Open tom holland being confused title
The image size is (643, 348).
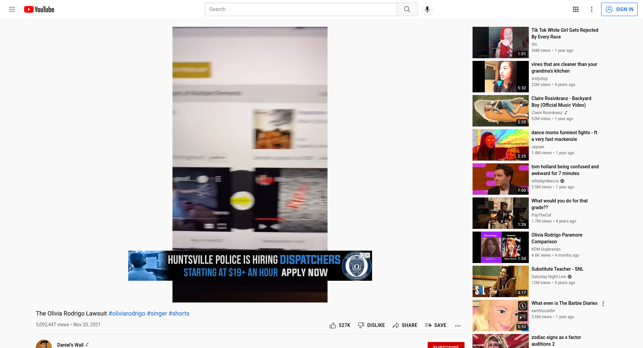565,170
